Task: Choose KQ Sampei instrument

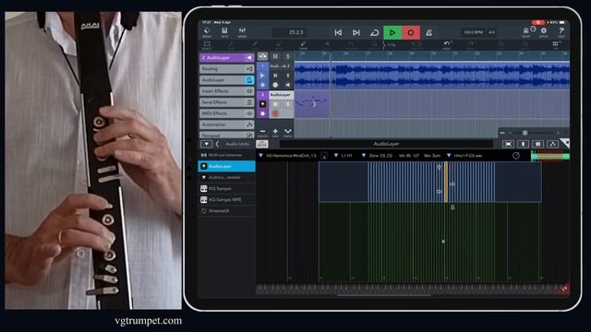Action: click(x=227, y=188)
